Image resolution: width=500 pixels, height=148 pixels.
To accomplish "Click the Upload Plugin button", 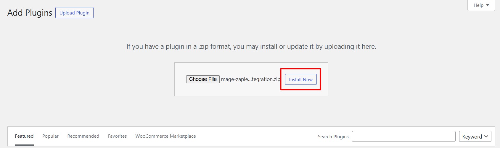I will 74,13.
